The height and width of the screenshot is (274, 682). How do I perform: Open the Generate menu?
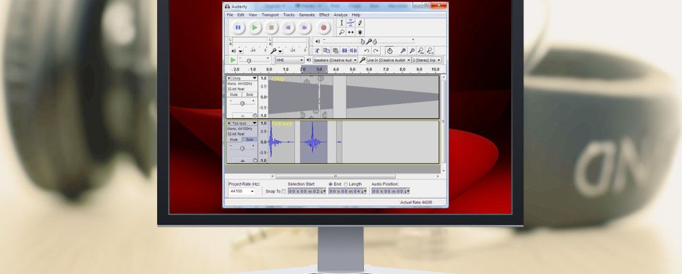click(x=307, y=14)
